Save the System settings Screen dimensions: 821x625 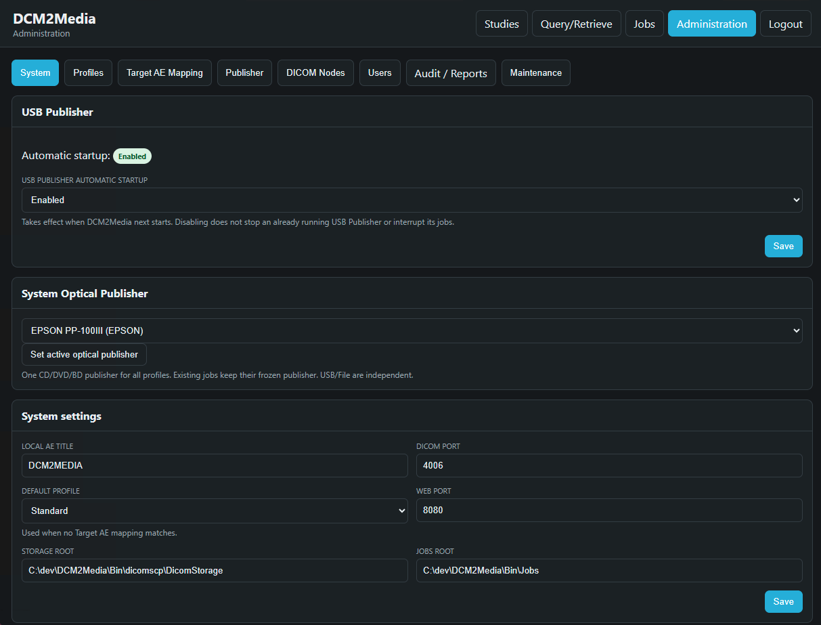tap(783, 601)
